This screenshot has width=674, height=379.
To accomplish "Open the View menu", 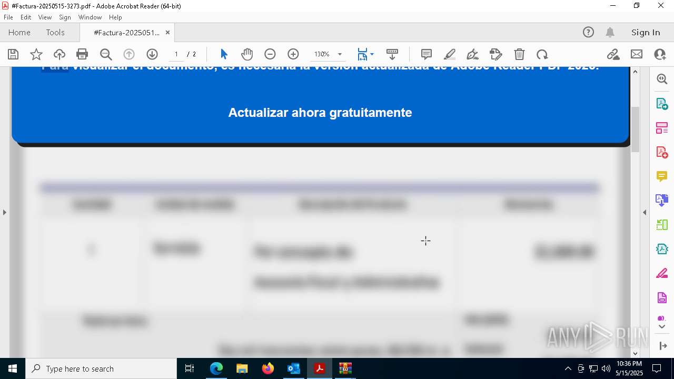I will point(45,17).
